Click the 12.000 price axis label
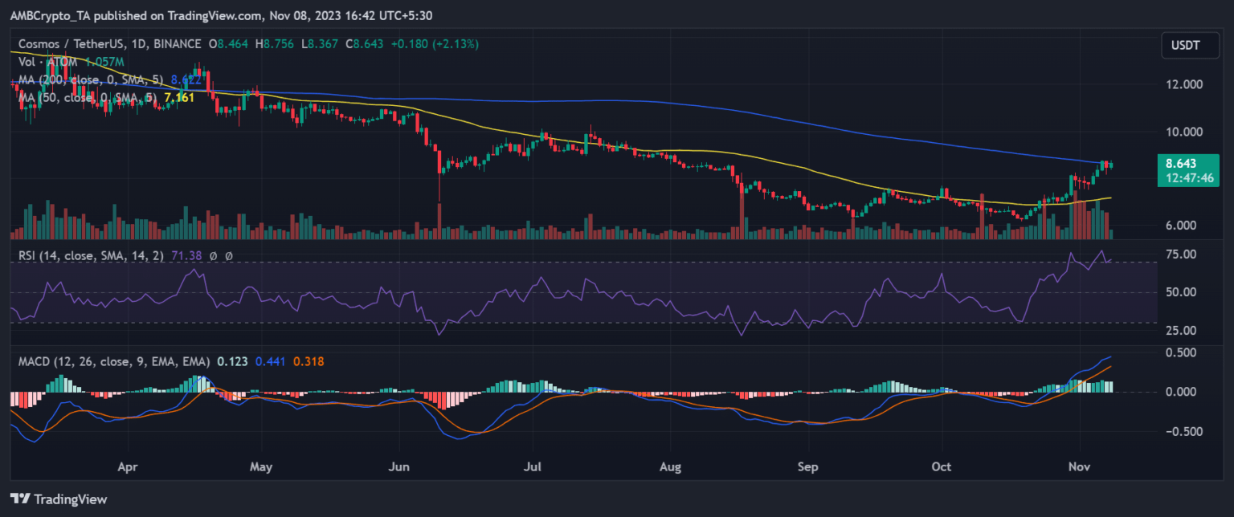Screen dimensions: 1234x517 (1183, 84)
